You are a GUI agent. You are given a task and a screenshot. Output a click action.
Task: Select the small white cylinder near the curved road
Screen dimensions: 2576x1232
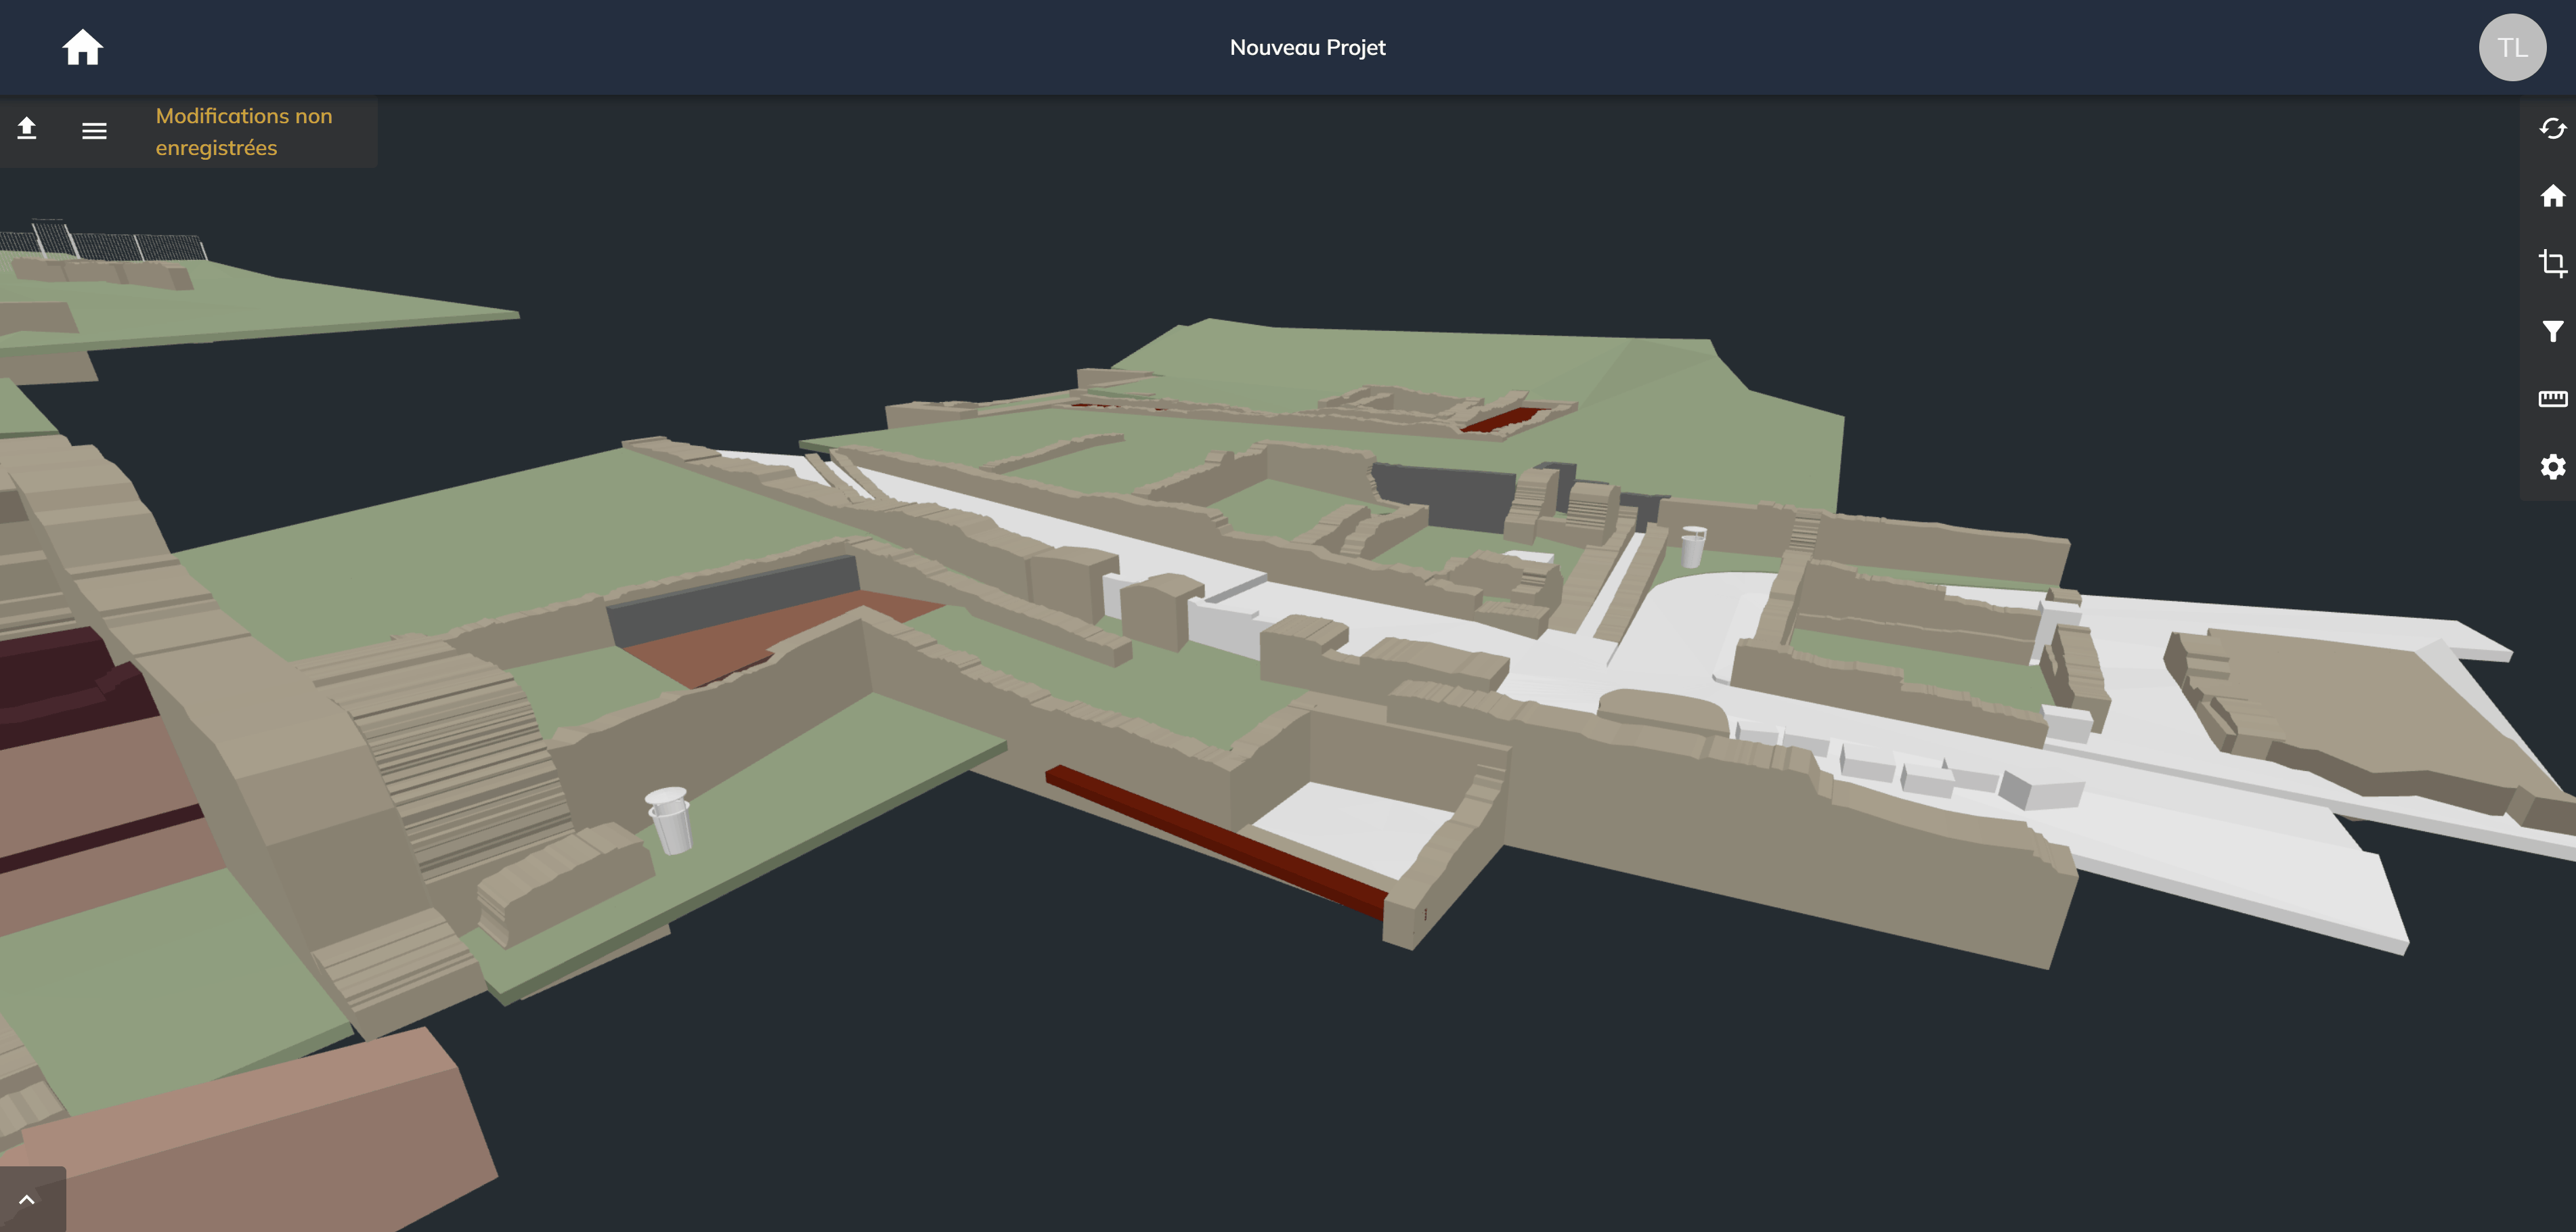[1692, 546]
